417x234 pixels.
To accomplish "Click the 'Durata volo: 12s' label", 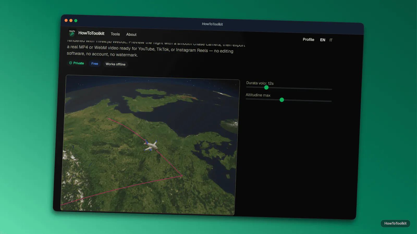I will (x=260, y=83).
